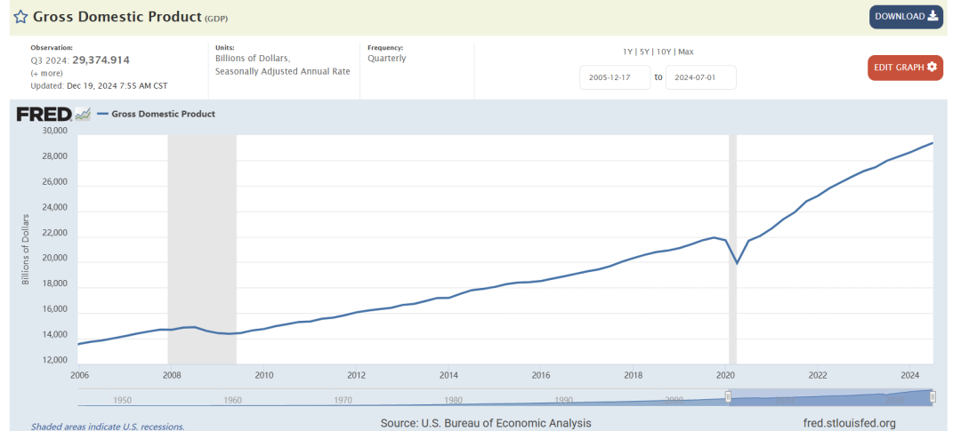The height and width of the screenshot is (431, 961).
Task: Click the 2008 recession shaded area
Action: 202,250
